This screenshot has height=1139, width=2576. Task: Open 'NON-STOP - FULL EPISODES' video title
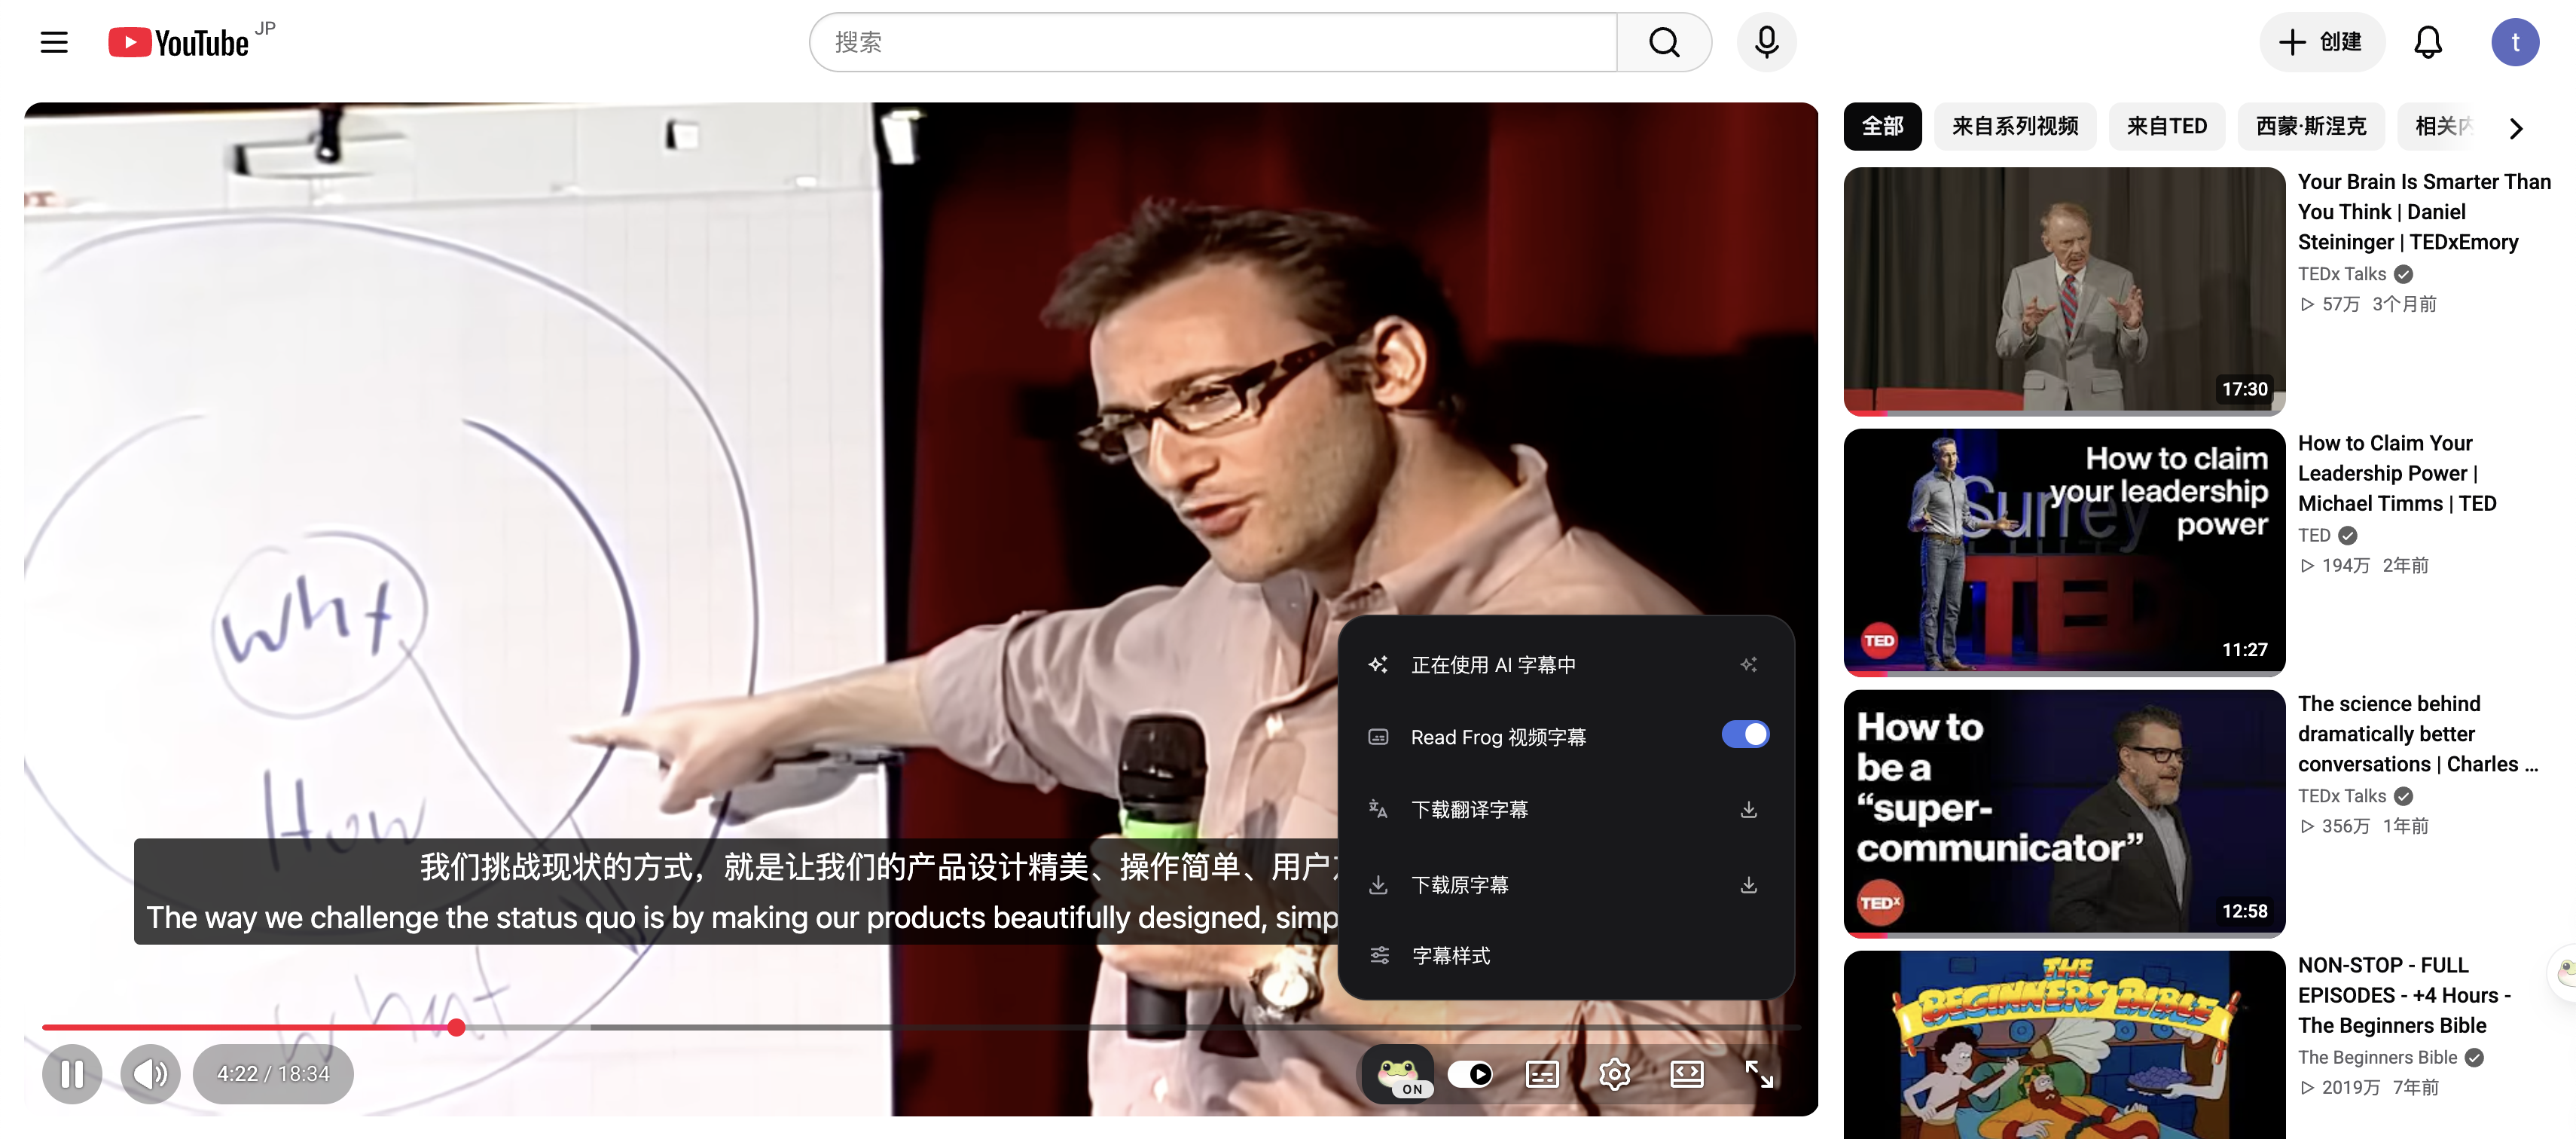click(x=2403, y=995)
